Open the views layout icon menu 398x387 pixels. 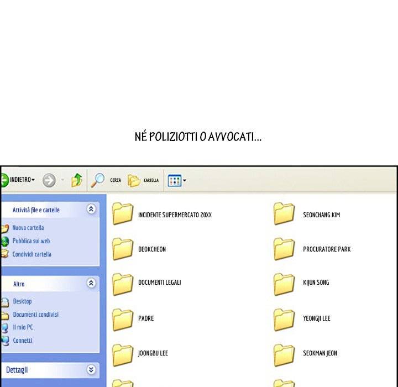(x=175, y=180)
